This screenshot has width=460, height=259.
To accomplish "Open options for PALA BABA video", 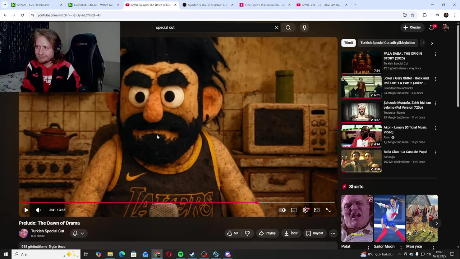I will coord(436,54).
